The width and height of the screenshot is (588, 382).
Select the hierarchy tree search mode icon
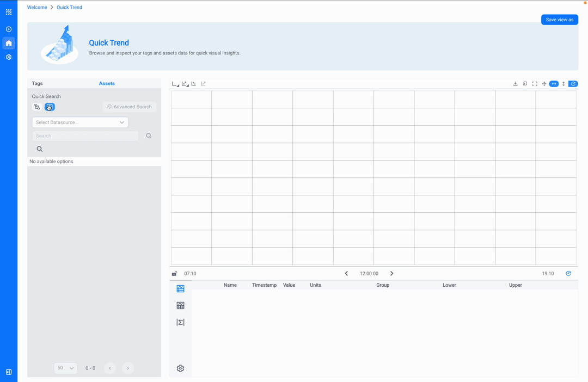pos(37,107)
